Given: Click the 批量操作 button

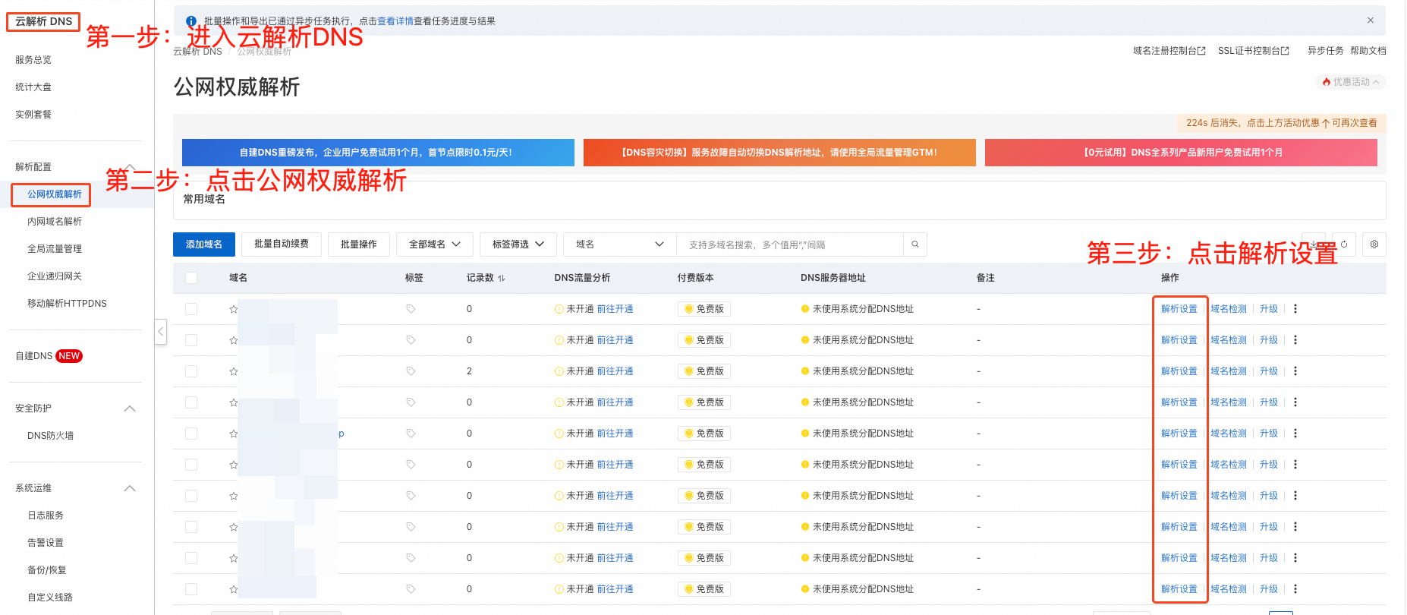Looking at the screenshot, I should tap(359, 244).
